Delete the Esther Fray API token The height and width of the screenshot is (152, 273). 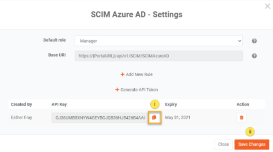click(242, 117)
